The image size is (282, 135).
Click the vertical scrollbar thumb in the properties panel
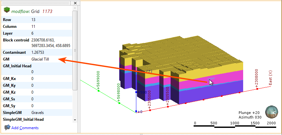[75, 50]
